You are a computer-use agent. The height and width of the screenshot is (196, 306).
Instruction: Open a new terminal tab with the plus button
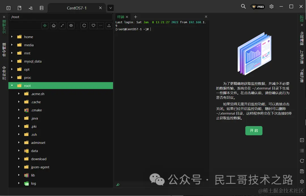point(135,17)
